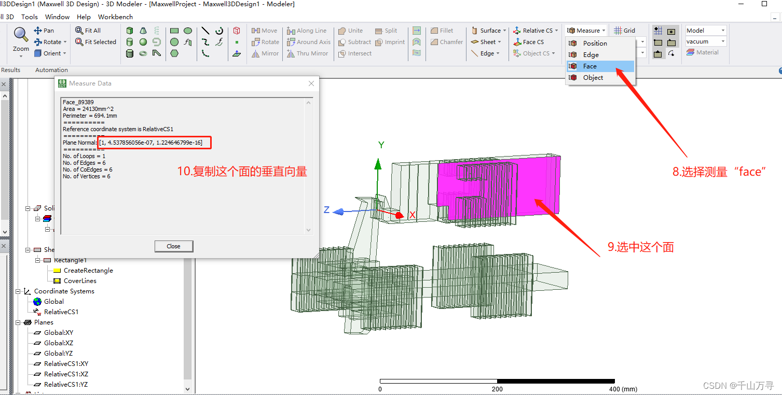Screen dimensions: 782x395
Task: Select the Draw Line tool
Action: [x=205, y=31]
